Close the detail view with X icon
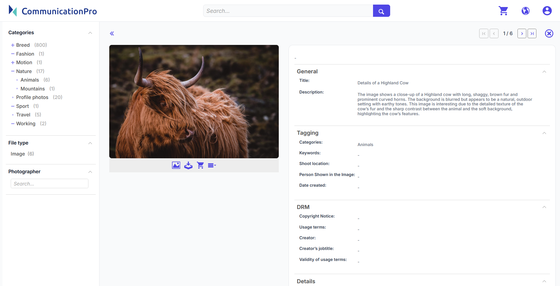The height and width of the screenshot is (286, 560). pyautogui.click(x=549, y=34)
